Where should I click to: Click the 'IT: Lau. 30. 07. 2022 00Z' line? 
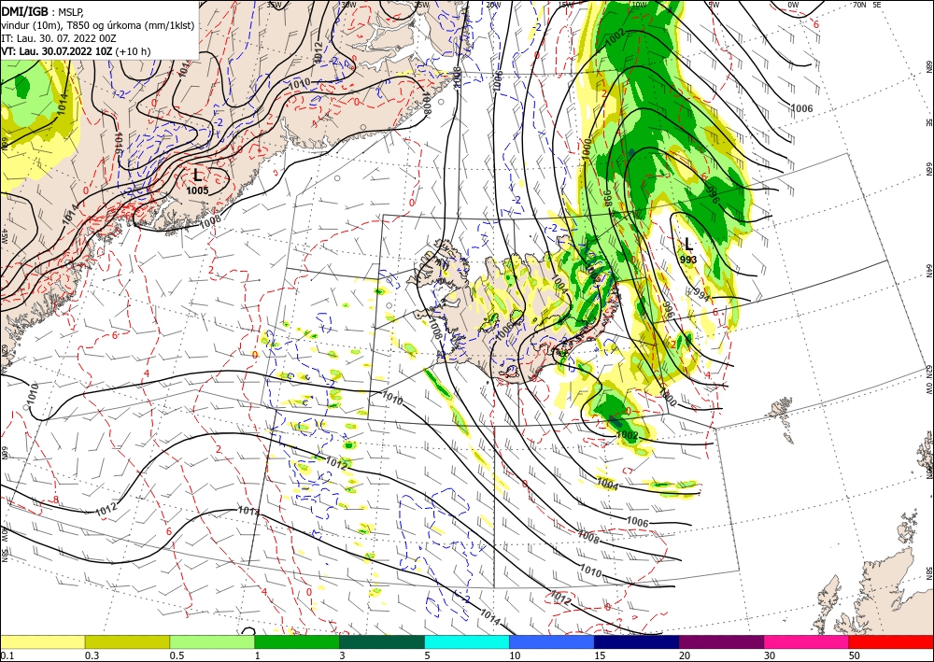(58, 38)
